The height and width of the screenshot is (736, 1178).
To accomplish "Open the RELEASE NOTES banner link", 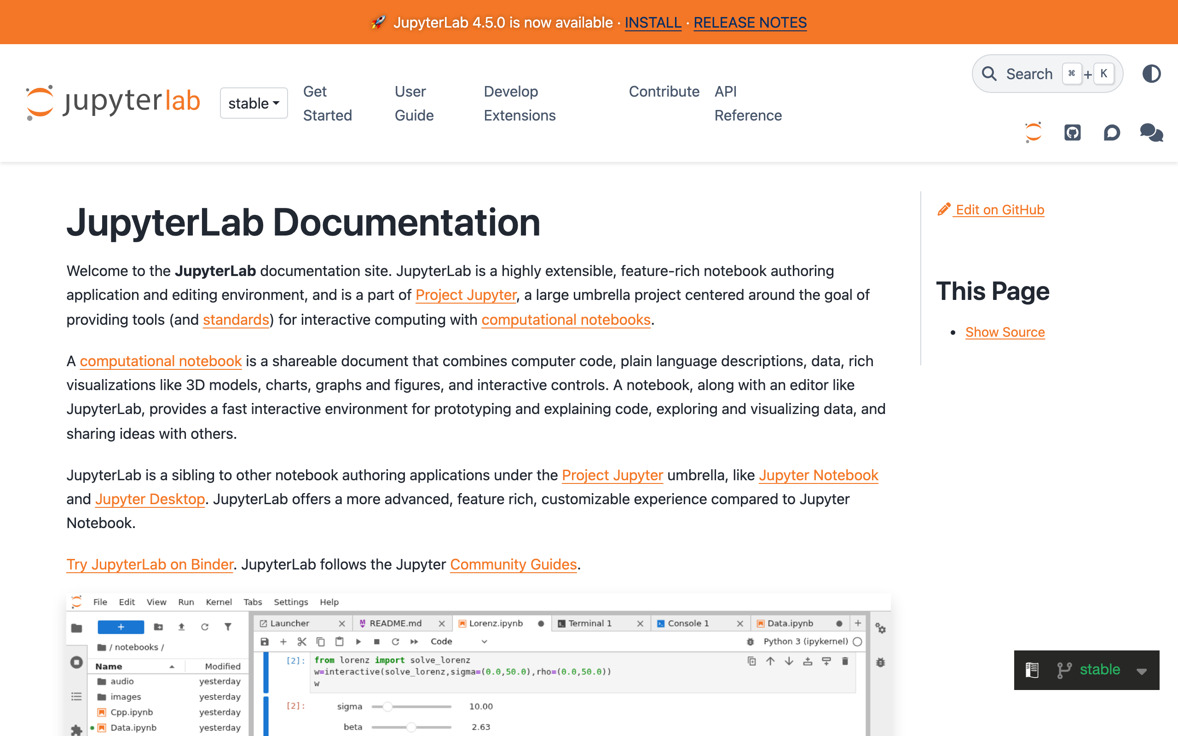I will tap(750, 23).
